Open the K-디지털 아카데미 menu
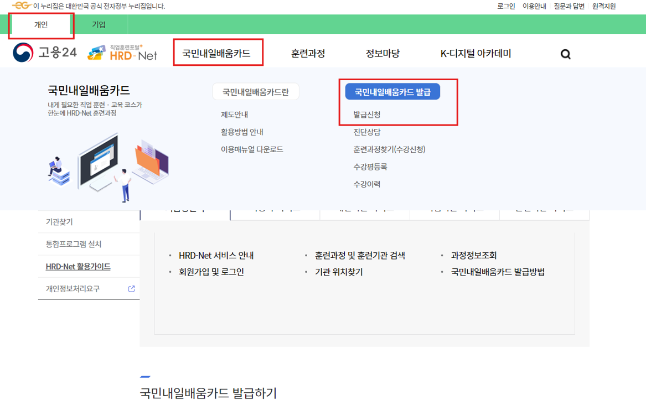Viewport: 646px width, 410px height. [x=476, y=54]
